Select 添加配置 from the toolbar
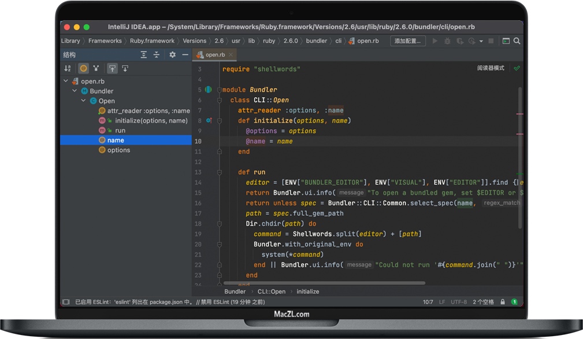 (408, 41)
